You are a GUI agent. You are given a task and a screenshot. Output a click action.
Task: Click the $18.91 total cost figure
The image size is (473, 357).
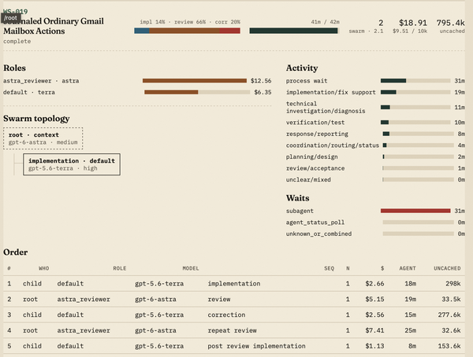point(412,23)
